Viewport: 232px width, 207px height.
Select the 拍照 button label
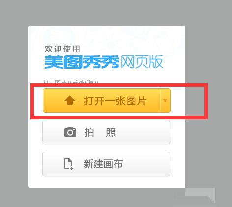[x=100, y=132]
